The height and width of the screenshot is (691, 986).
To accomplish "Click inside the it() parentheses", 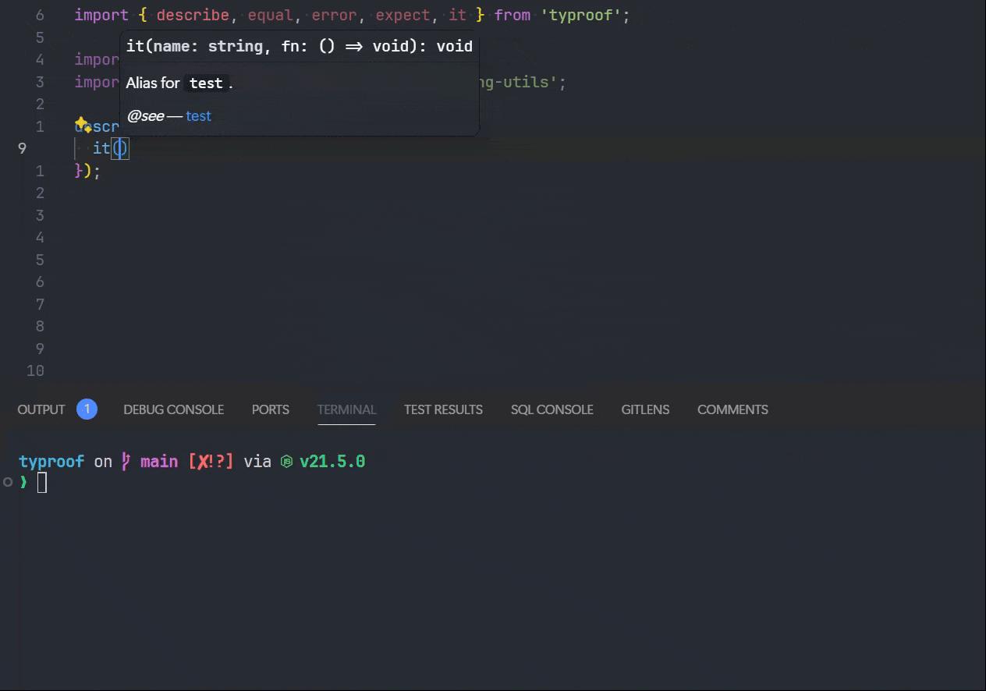I will pyautogui.click(x=120, y=148).
